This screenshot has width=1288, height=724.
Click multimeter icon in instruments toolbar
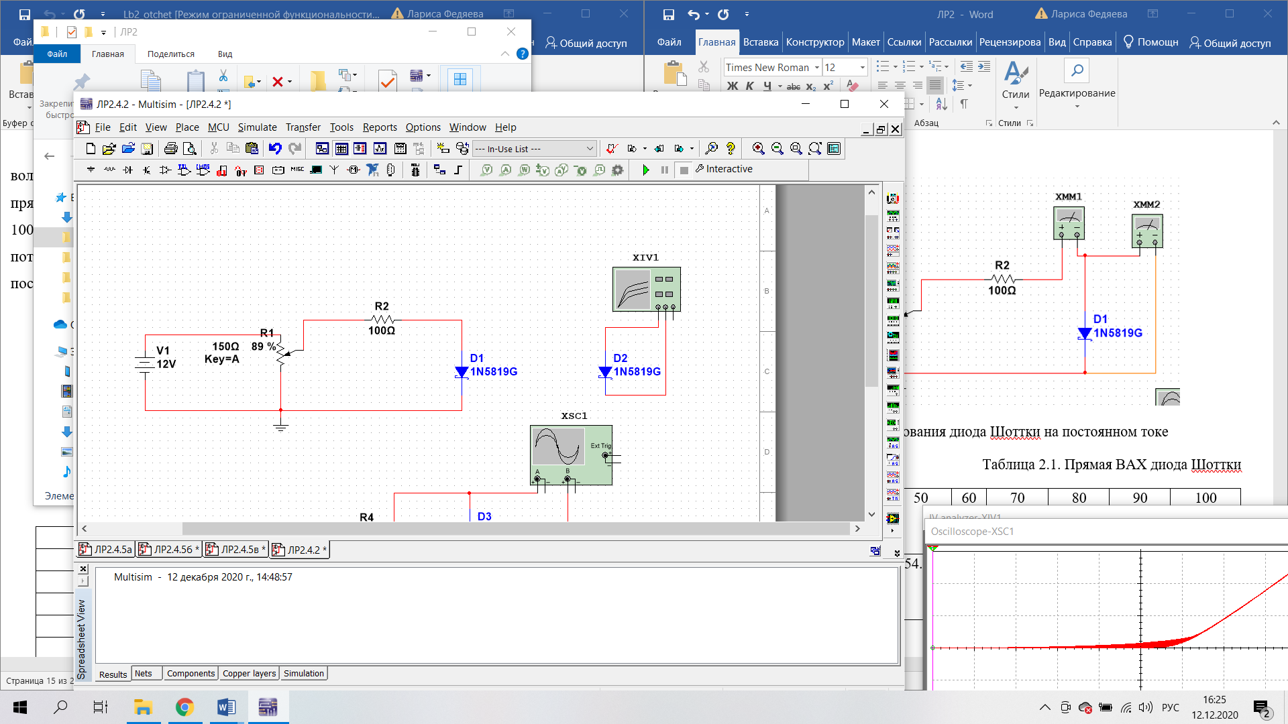pyautogui.click(x=893, y=198)
